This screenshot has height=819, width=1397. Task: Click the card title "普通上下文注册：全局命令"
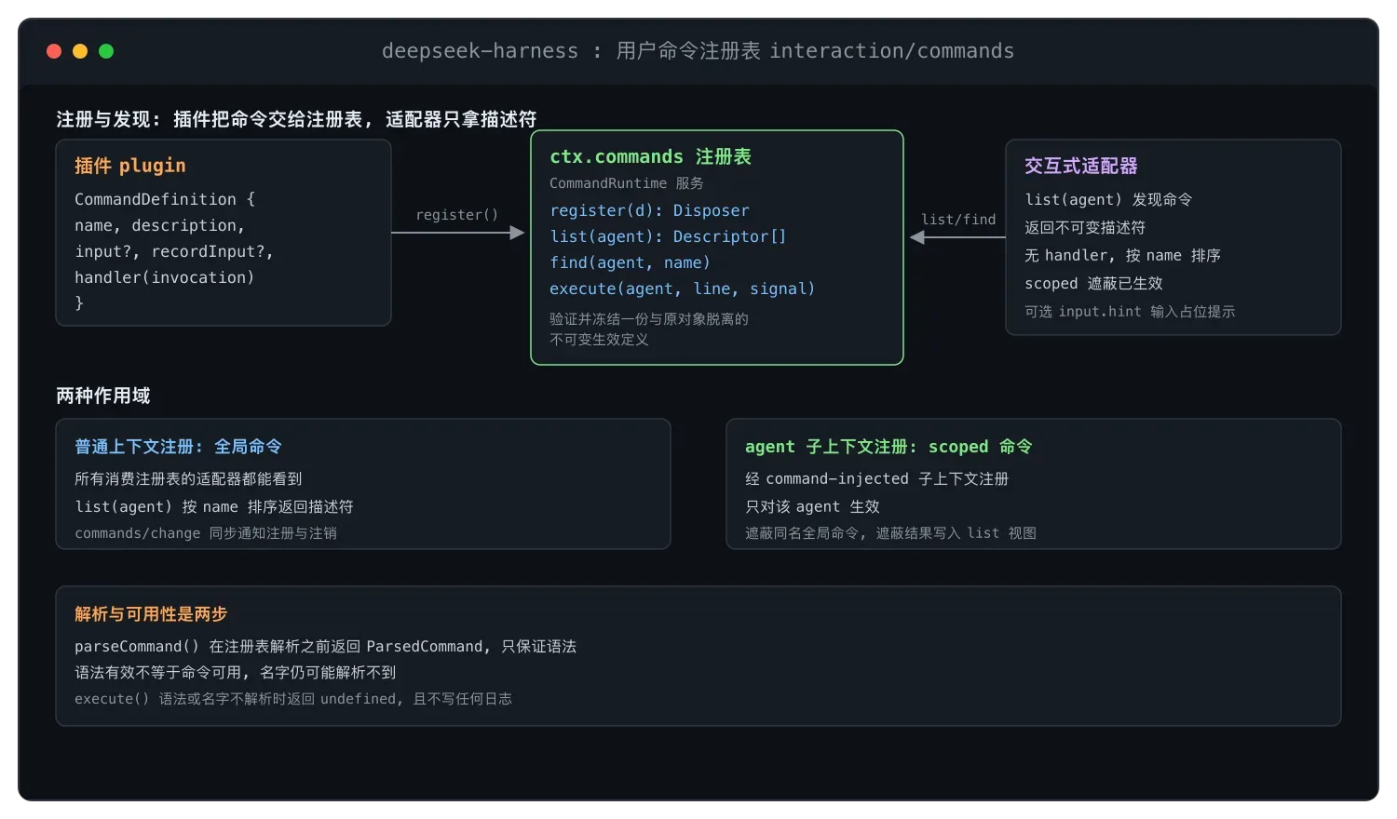(178, 447)
